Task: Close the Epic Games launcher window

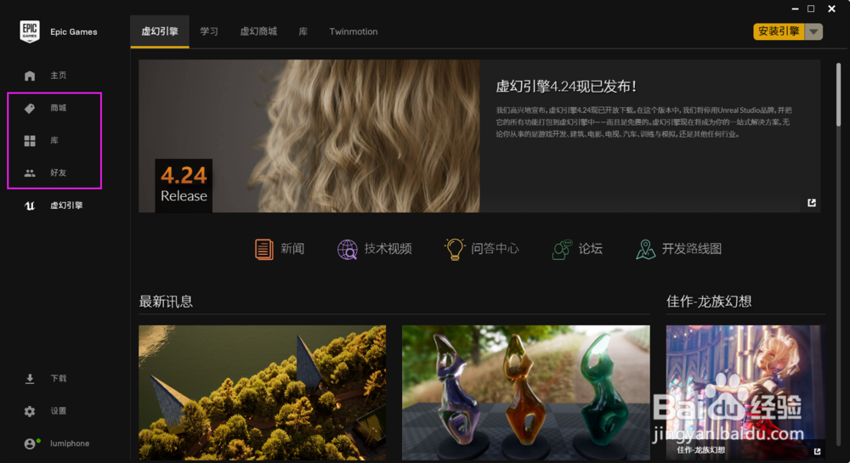Action: tap(831, 8)
